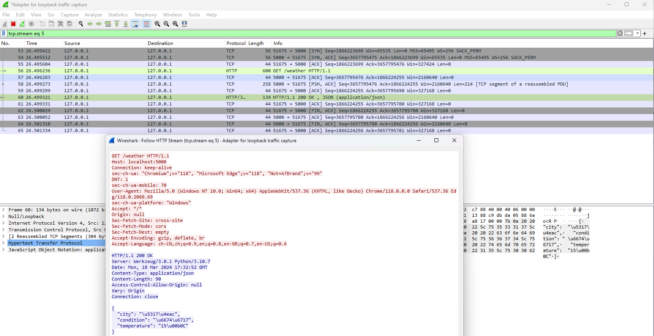Go forward to the next packet
Image resolution: width=654 pixels, height=336 pixels.
click(x=99, y=24)
